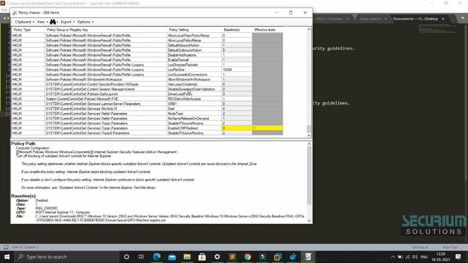Screen dimensions: 468x263
Task: Click the MrxSmb10 registry key row
Action: (147, 109)
